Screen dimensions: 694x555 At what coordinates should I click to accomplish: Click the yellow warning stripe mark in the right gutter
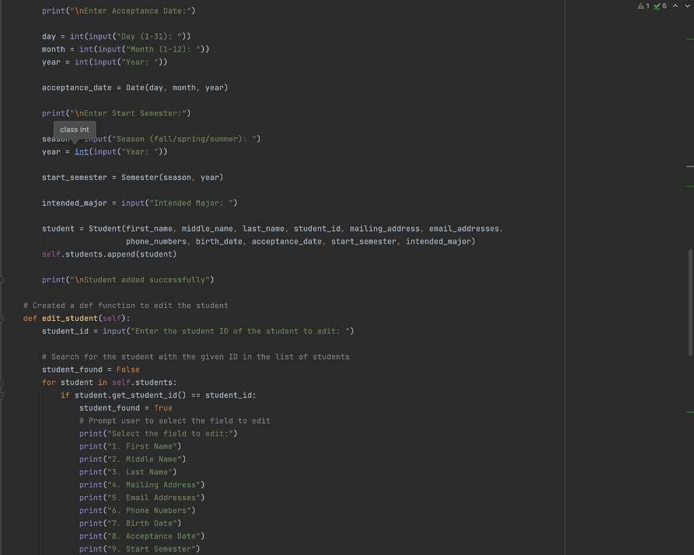point(690,166)
